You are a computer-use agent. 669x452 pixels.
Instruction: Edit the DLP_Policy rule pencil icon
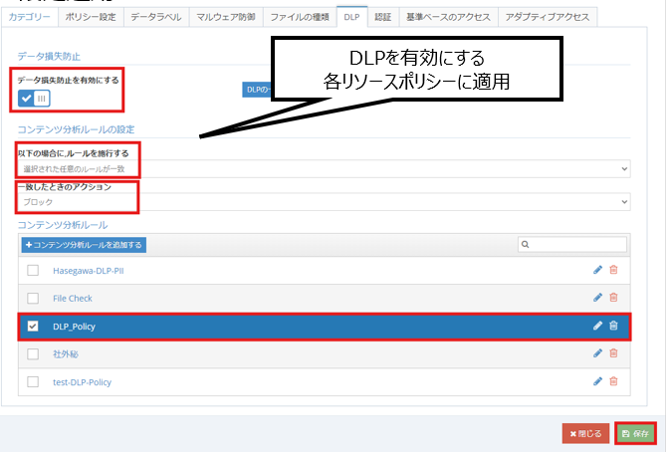point(597,326)
